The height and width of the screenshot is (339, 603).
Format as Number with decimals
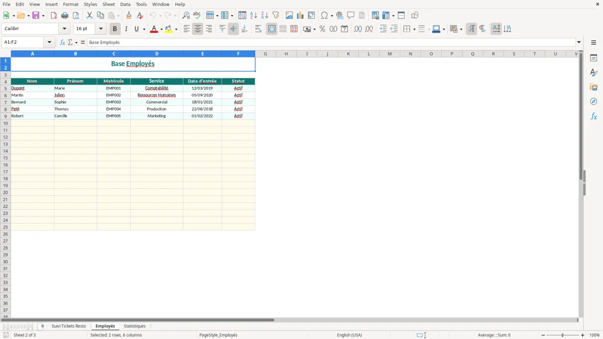[333, 29]
